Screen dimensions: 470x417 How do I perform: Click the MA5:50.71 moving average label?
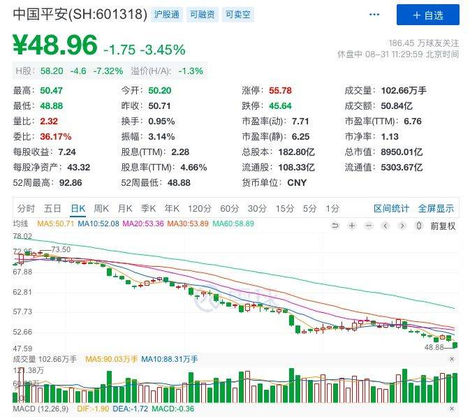[x=55, y=224]
